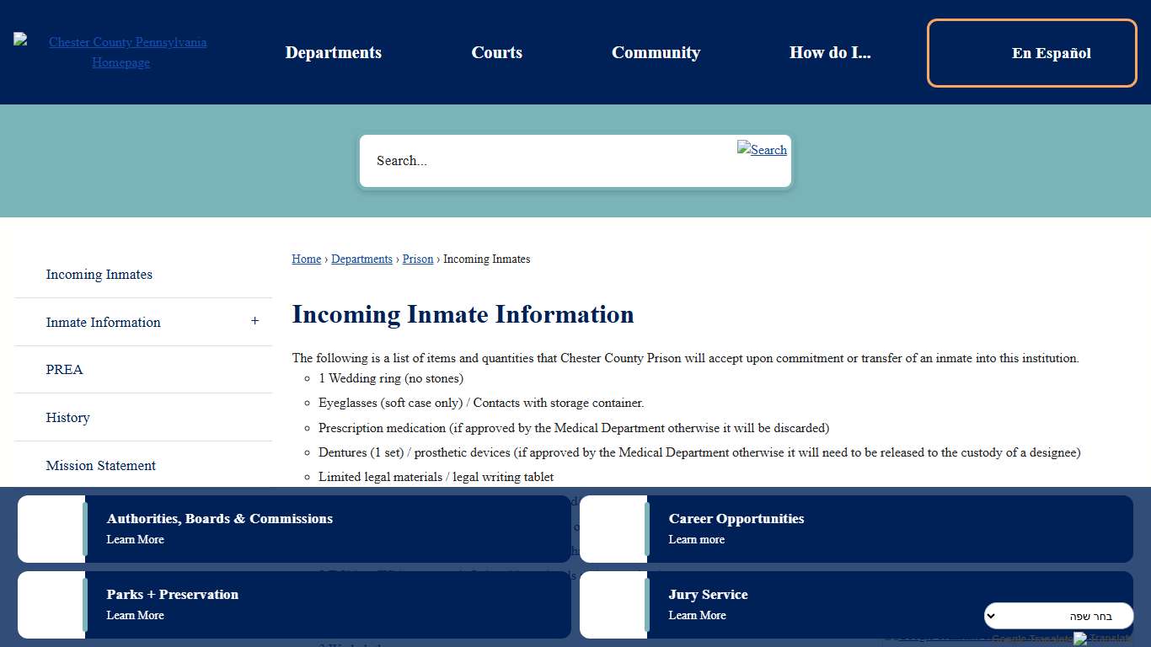Viewport: 1151px width, 647px height.
Task: Click the Career Opportunities card icon
Action: tap(613, 528)
